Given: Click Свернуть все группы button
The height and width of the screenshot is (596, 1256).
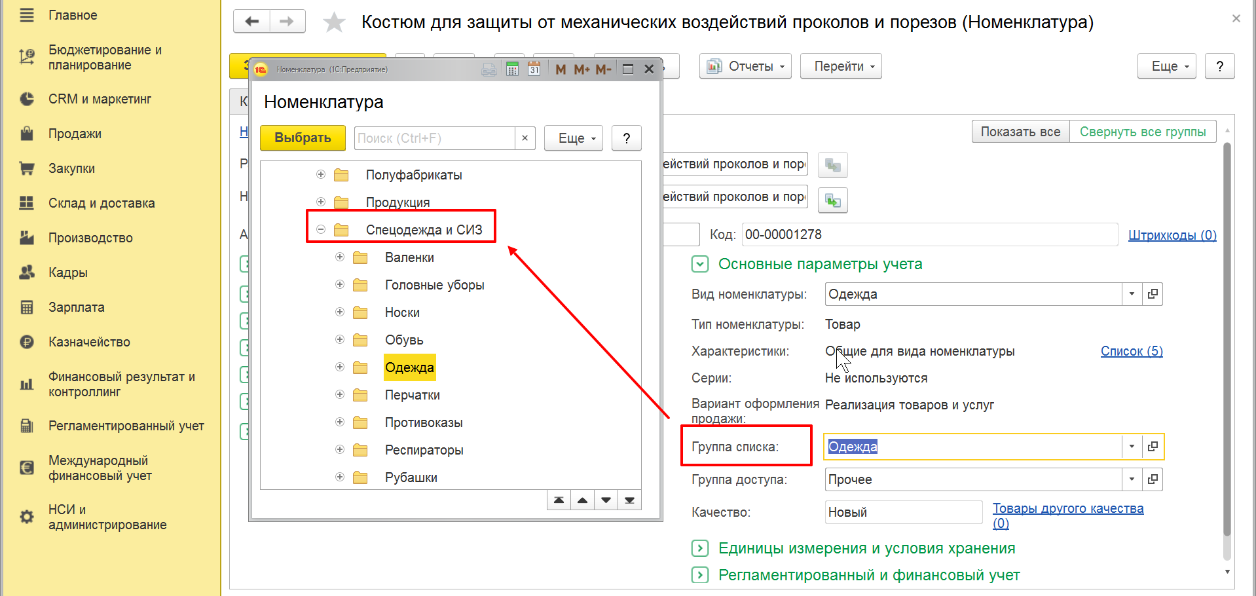Looking at the screenshot, I should coord(1143,132).
